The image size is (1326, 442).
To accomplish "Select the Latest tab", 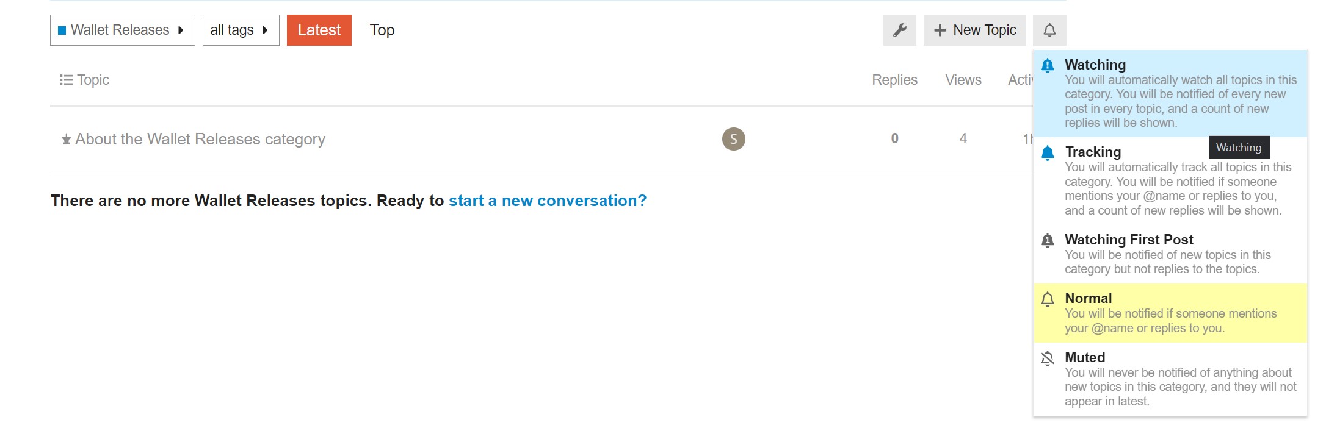I will (x=319, y=30).
